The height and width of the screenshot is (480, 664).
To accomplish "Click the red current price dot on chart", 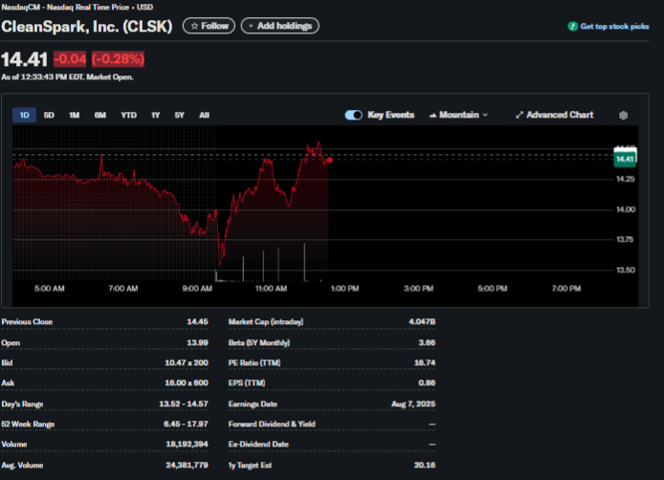I will [x=330, y=160].
